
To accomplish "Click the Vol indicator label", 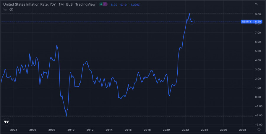I will pyautogui.click(x=5, y=10).
